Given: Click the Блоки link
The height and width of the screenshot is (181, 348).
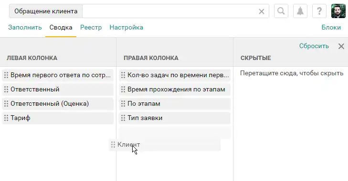Looking at the screenshot, I should click(x=331, y=28).
